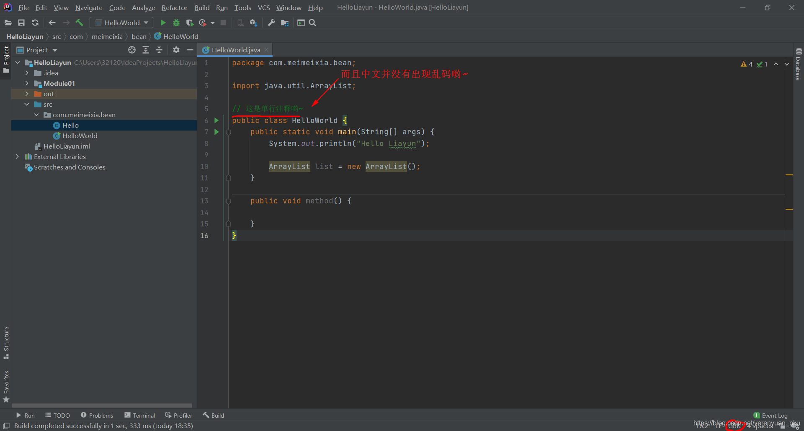Open the Navigate menu
Image resolution: width=804 pixels, height=431 pixels.
(x=89, y=8)
